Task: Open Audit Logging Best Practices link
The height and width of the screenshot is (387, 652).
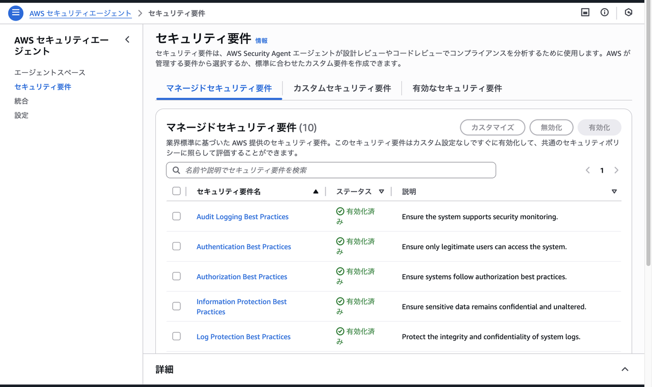Action: pos(242,217)
